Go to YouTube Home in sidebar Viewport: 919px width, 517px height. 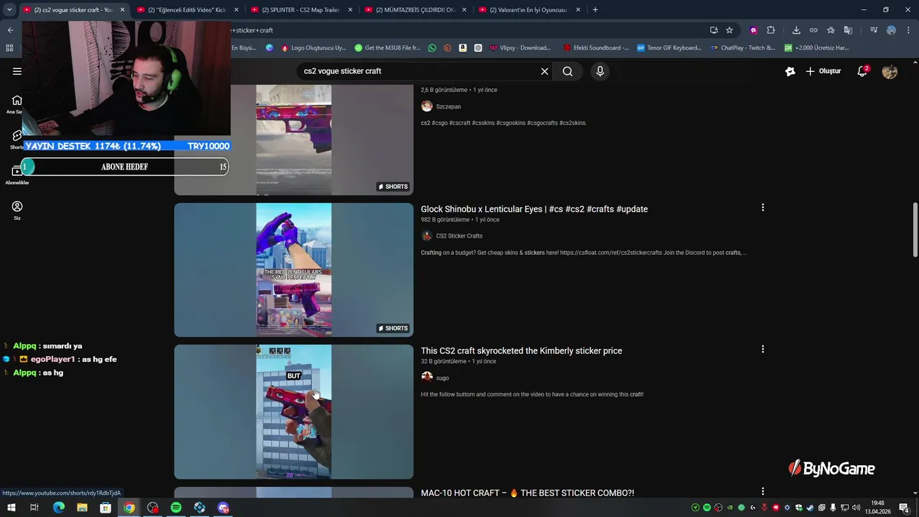[x=17, y=103]
